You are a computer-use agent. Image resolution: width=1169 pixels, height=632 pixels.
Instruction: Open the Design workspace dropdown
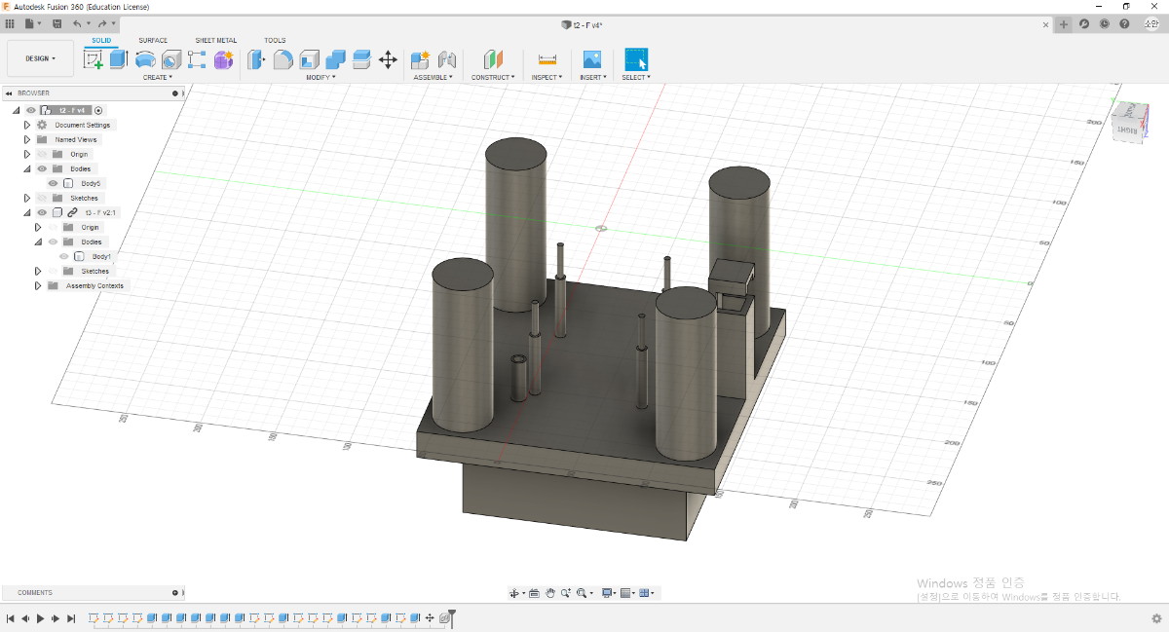click(x=40, y=58)
